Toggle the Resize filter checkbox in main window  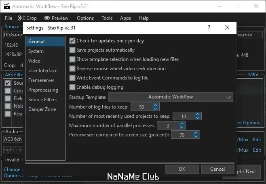point(8,113)
